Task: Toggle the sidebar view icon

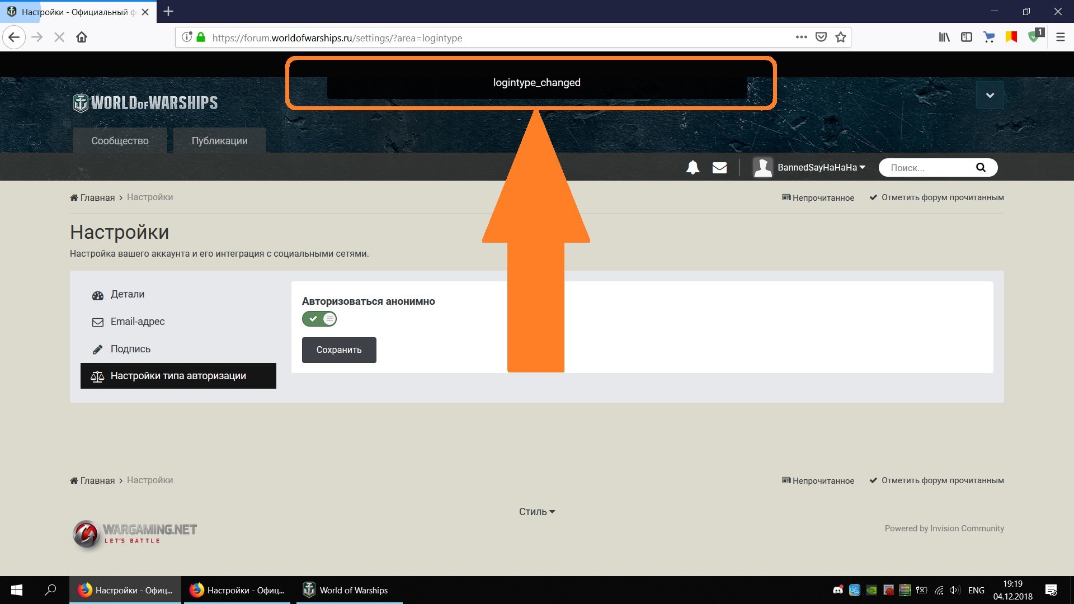Action: 967,37
